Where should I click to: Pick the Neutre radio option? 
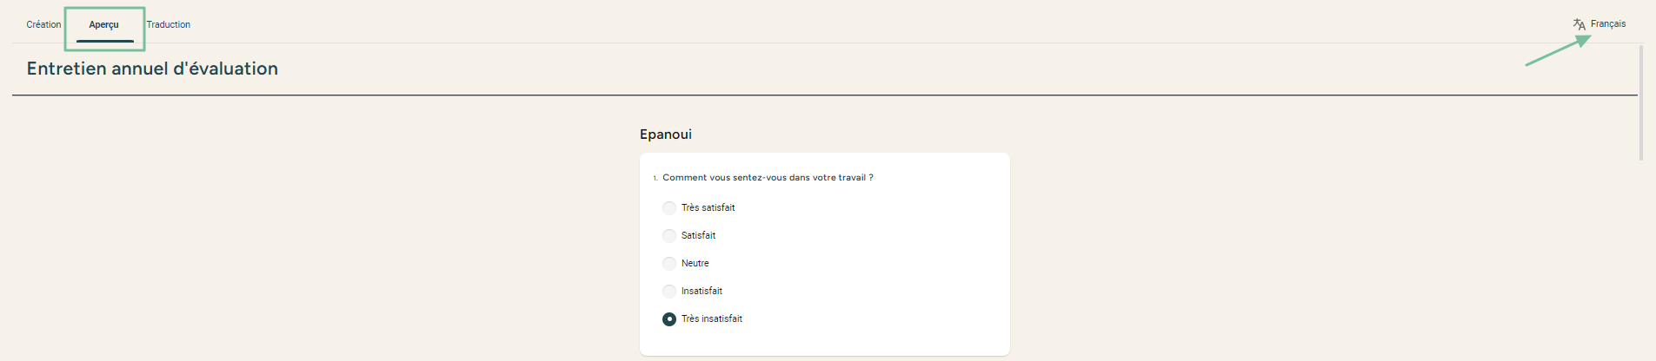coord(669,264)
